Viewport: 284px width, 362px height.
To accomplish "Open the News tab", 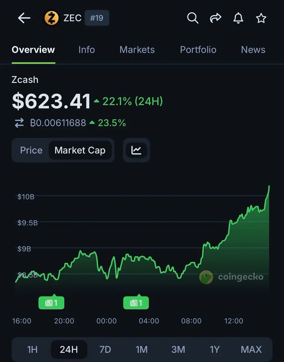I will pos(253,50).
